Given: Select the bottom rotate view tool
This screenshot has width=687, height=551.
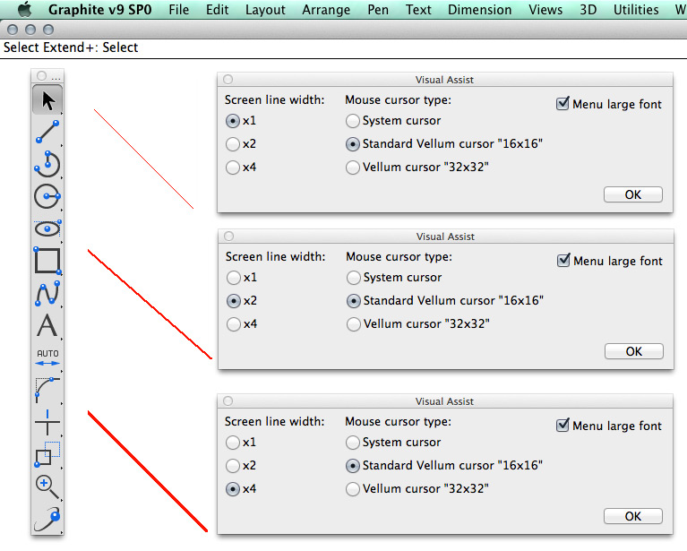Looking at the screenshot, I should [47, 519].
